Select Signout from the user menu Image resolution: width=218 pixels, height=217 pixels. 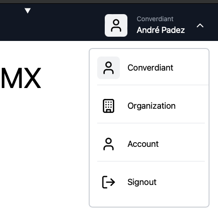click(x=151, y=182)
